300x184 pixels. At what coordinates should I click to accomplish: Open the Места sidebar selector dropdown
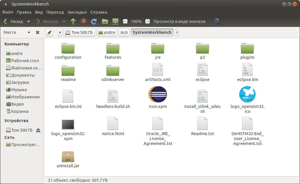(29, 32)
